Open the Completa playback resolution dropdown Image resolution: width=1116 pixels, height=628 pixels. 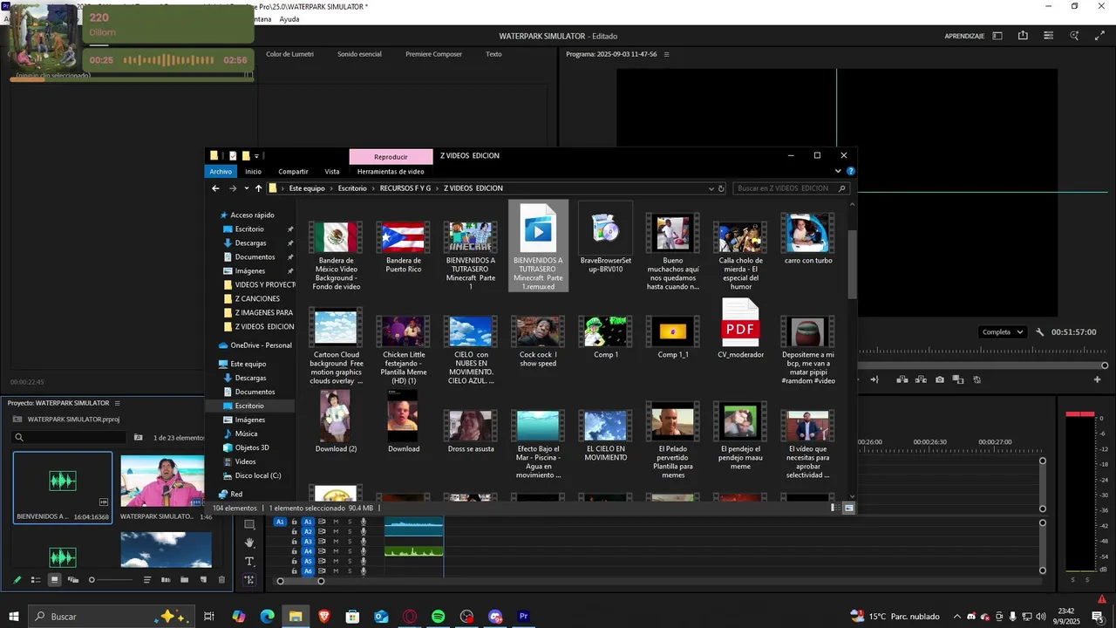pos(1003,332)
